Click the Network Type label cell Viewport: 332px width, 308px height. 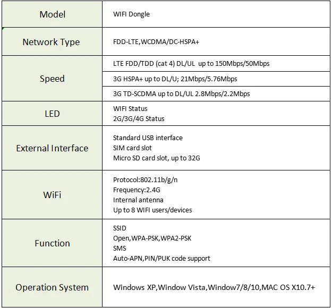tap(52, 42)
